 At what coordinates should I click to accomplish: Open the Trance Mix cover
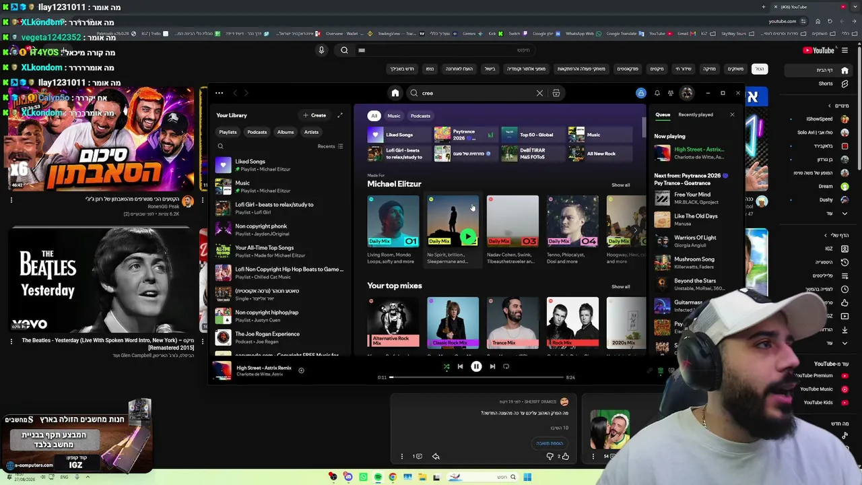(512, 323)
